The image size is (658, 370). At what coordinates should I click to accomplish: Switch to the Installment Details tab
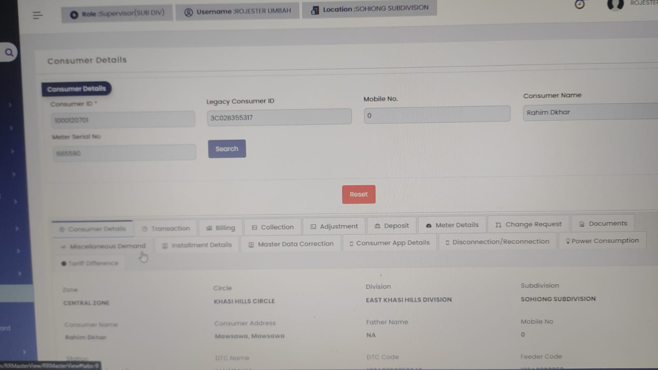[197, 245]
